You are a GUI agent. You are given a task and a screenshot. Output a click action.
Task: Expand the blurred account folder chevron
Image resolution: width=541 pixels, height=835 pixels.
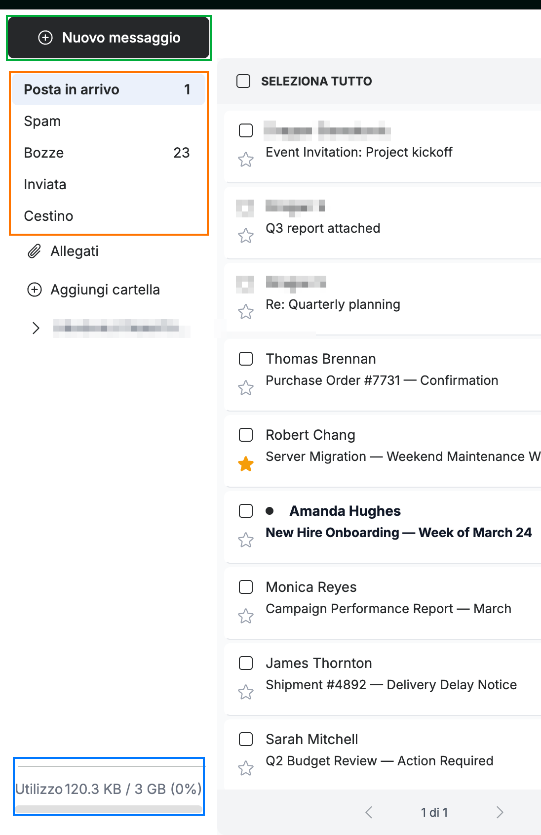(x=36, y=328)
